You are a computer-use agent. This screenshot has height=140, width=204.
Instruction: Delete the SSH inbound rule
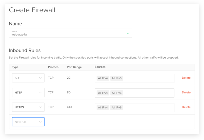(186, 78)
